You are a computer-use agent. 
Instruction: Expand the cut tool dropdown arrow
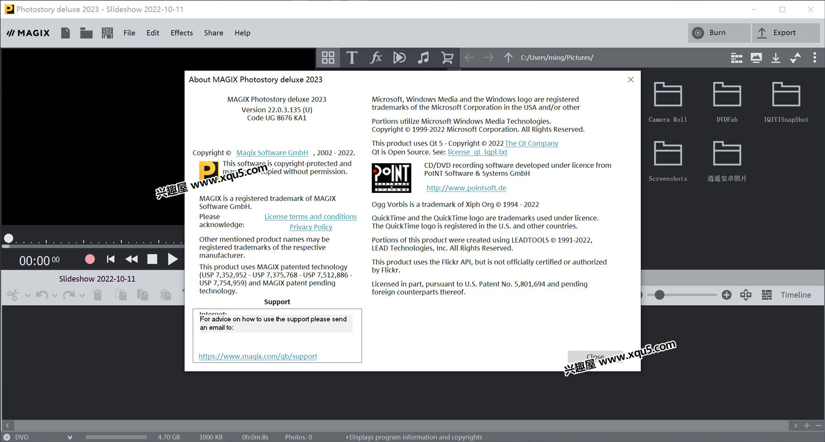(27, 295)
